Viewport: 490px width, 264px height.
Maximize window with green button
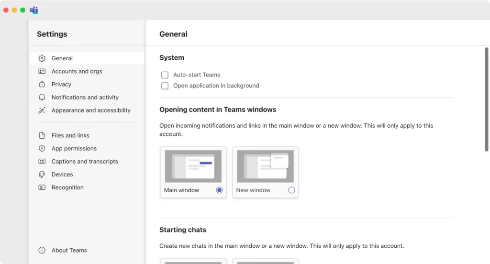coord(22,10)
